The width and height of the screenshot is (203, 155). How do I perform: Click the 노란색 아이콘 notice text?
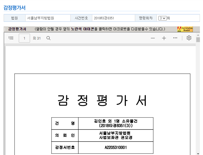(x=82, y=29)
